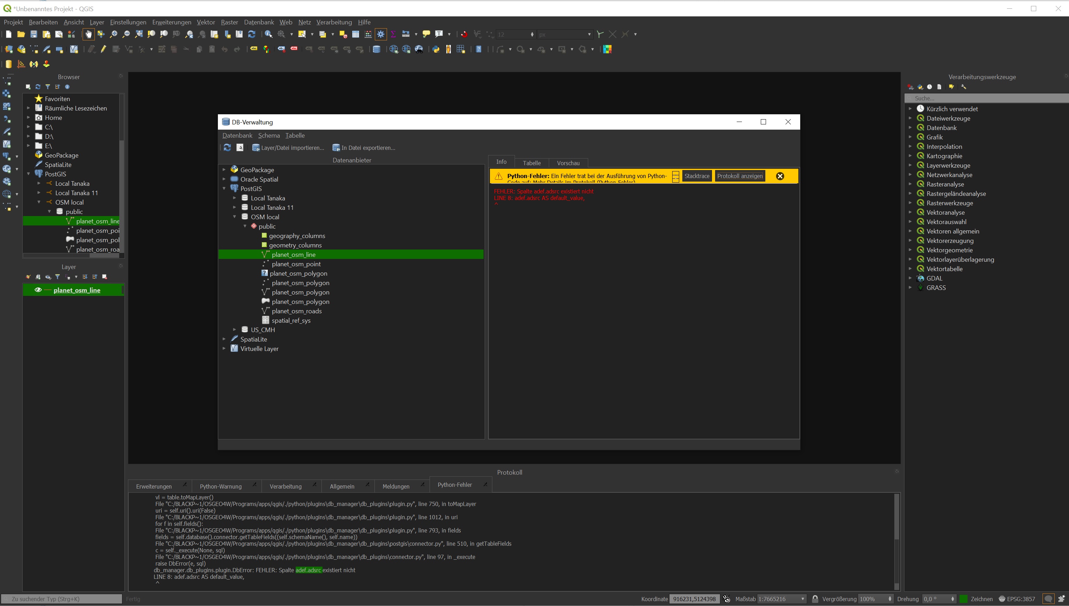Select the Pan map tool
The height and width of the screenshot is (606, 1069).
88,34
